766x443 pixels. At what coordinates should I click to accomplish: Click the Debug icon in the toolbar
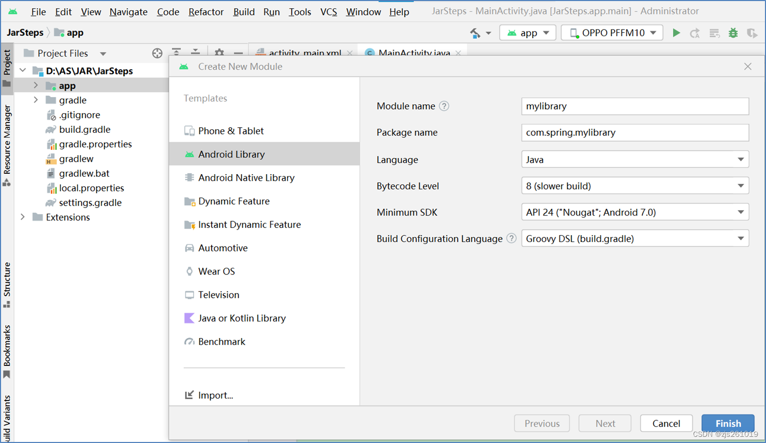click(733, 32)
